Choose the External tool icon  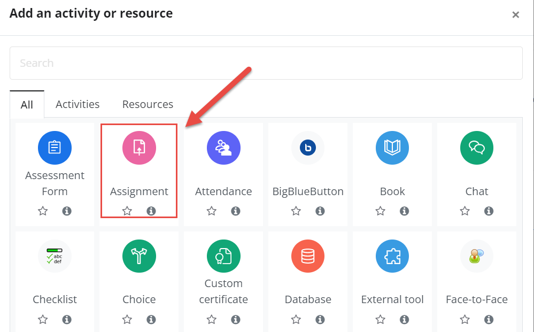[392, 256]
